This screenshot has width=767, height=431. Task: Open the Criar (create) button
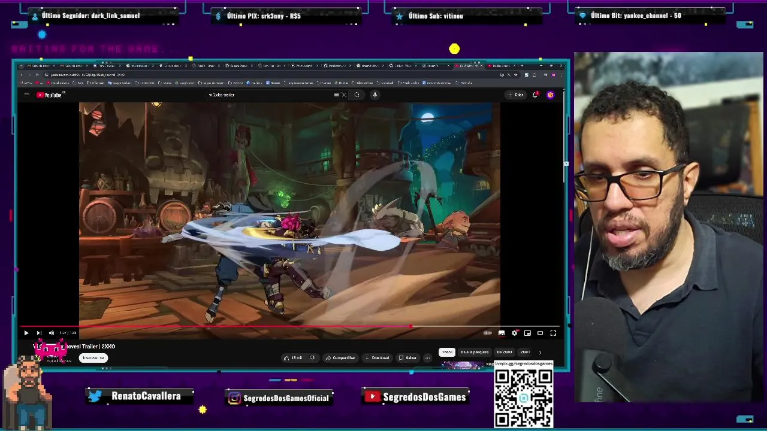[515, 95]
